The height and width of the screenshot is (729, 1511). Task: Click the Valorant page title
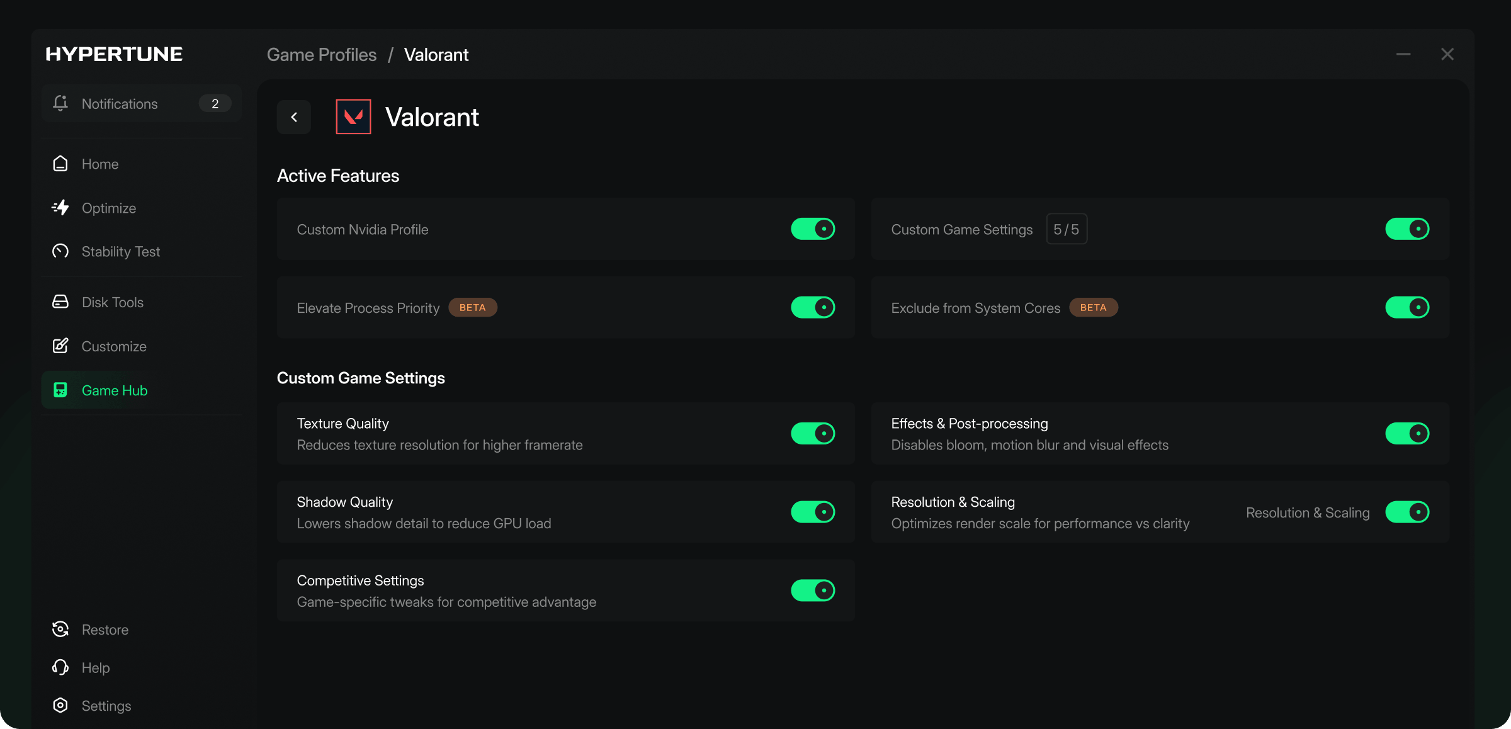point(432,117)
